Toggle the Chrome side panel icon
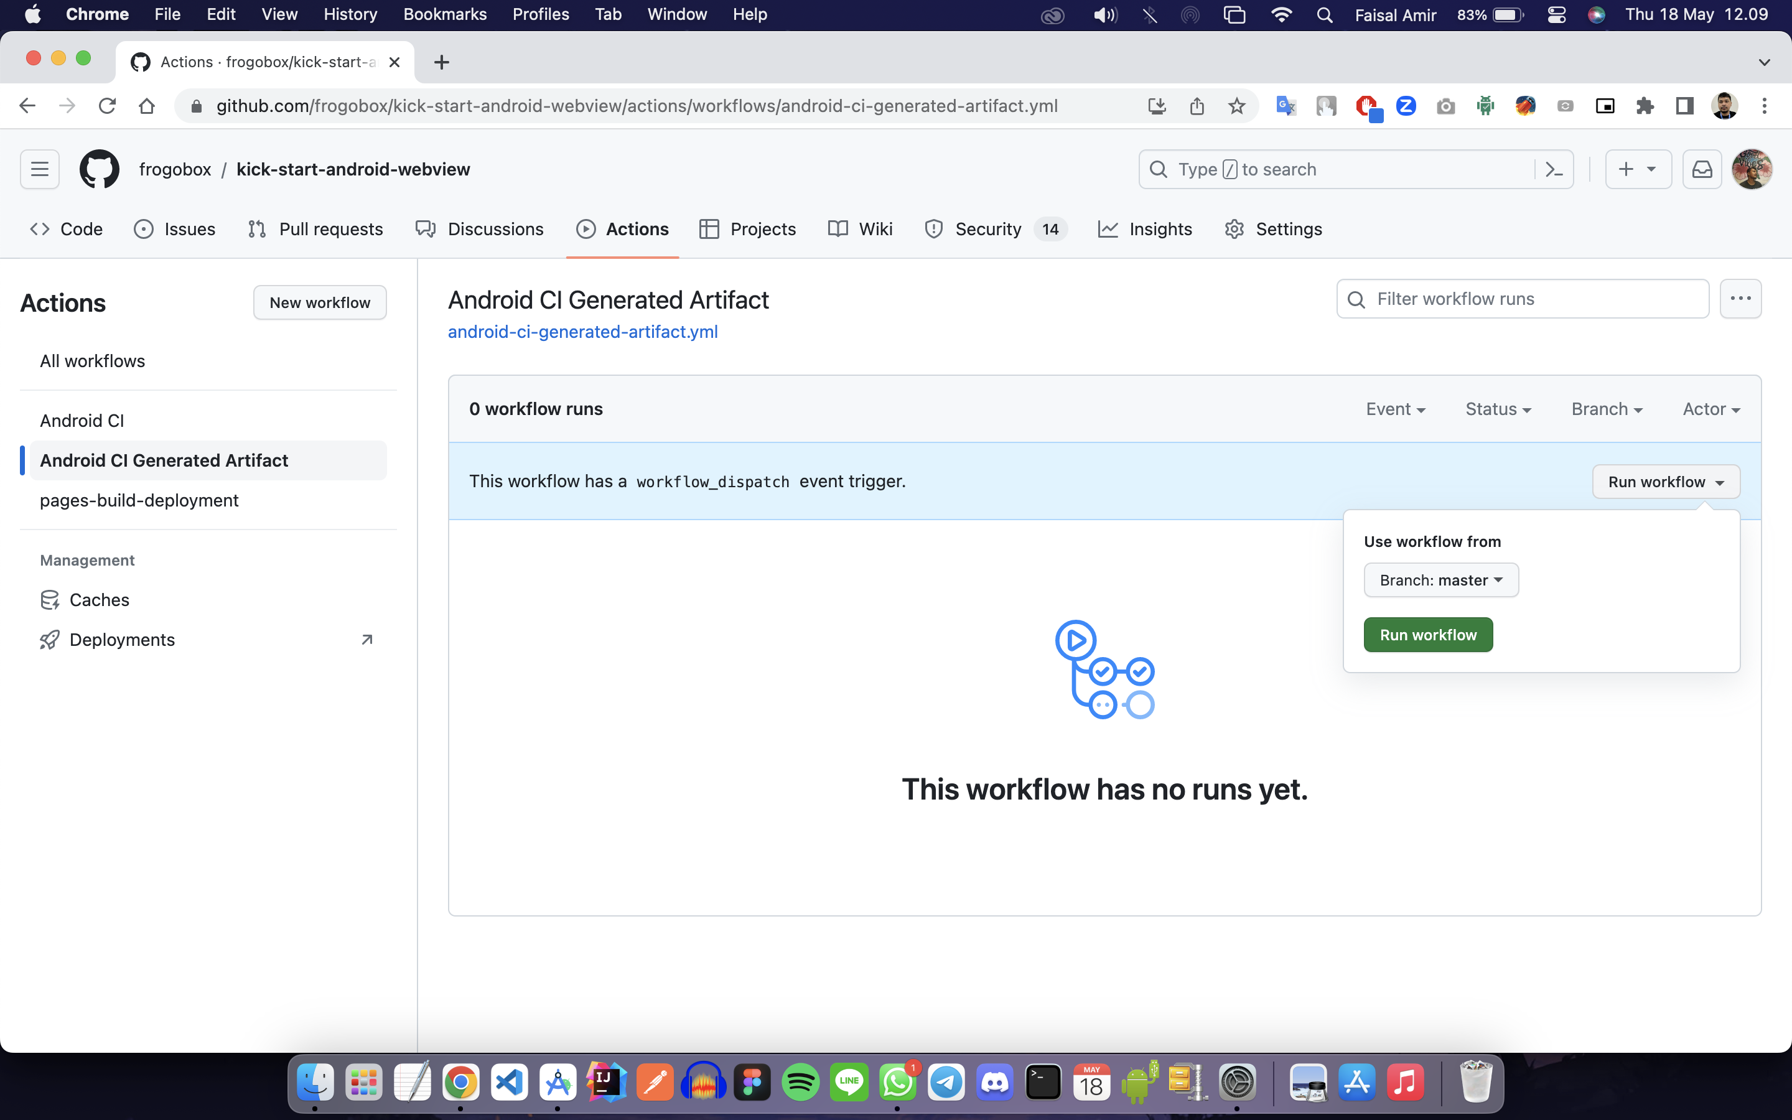1792x1120 pixels. (1684, 106)
